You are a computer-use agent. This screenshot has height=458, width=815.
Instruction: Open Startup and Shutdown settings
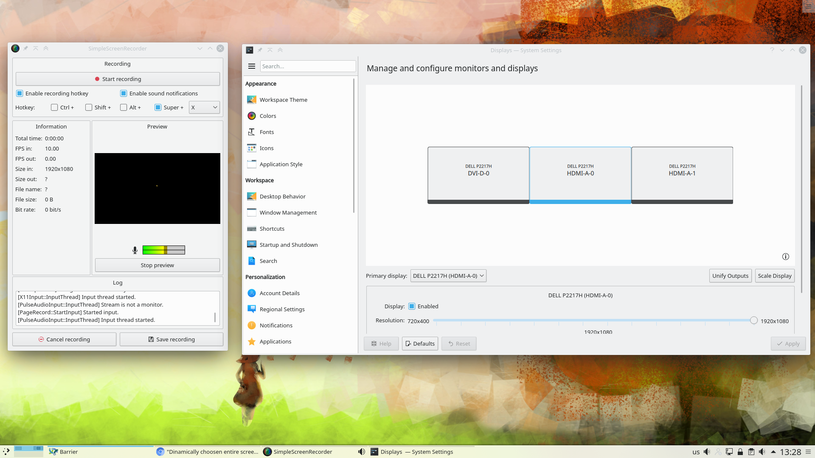click(x=288, y=245)
